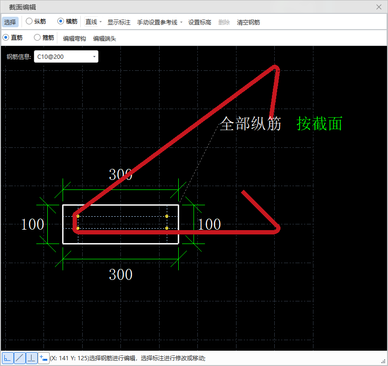Click 设置标高 in the toolbar
Viewport: 388px width, 366px height.
[x=199, y=22]
